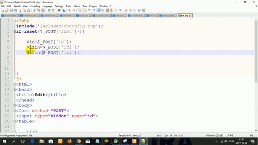Show the Document Map panel

point(107,10)
